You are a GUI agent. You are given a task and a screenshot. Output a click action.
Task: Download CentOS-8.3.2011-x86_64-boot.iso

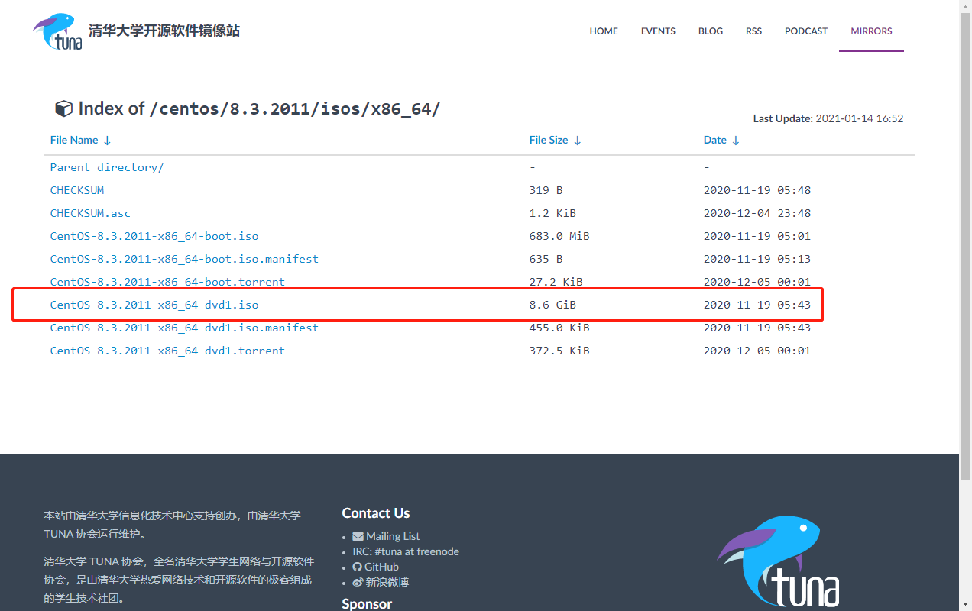pyautogui.click(x=154, y=236)
